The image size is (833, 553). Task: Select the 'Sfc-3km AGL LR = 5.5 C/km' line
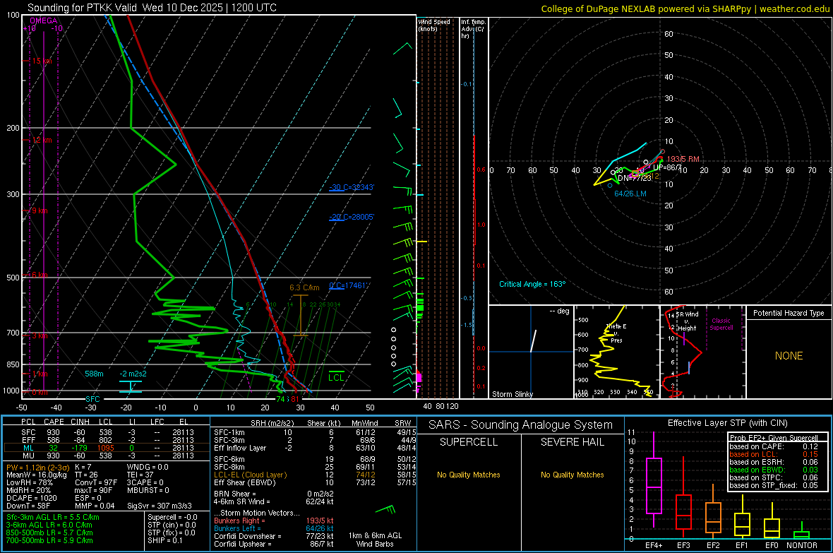click(x=53, y=518)
